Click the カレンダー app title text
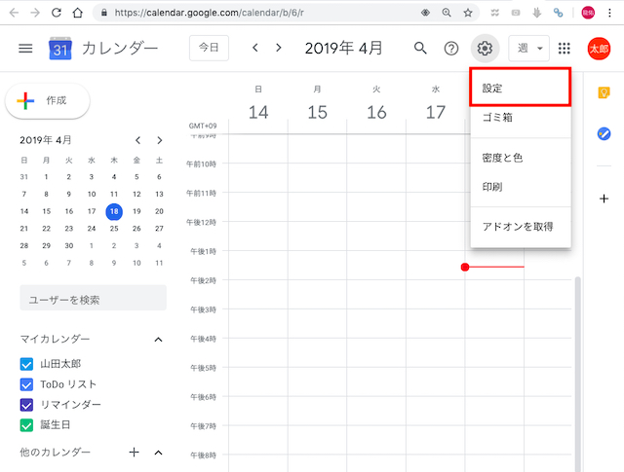Image resolution: width=624 pixels, height=472 pixels. click(120, 49)
